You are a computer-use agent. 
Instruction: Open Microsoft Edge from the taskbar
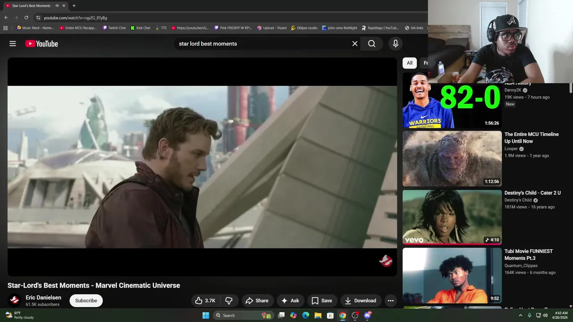(x=306, y=315)
